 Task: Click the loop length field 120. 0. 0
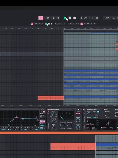91,24
